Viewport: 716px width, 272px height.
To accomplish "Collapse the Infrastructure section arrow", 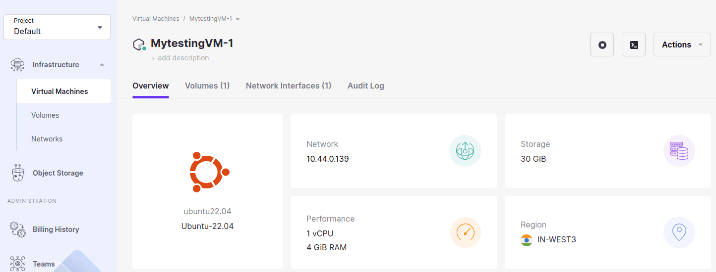I will click(102, 65).
